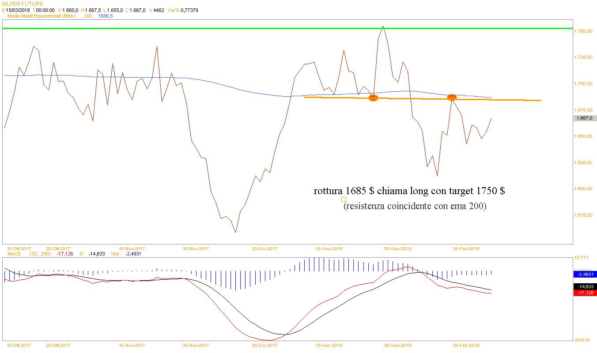This screenshot has height=353, width=597.
Task: Click the 20-Dic-2017 date on the bottom MACD axis
Action: point(264,345)
